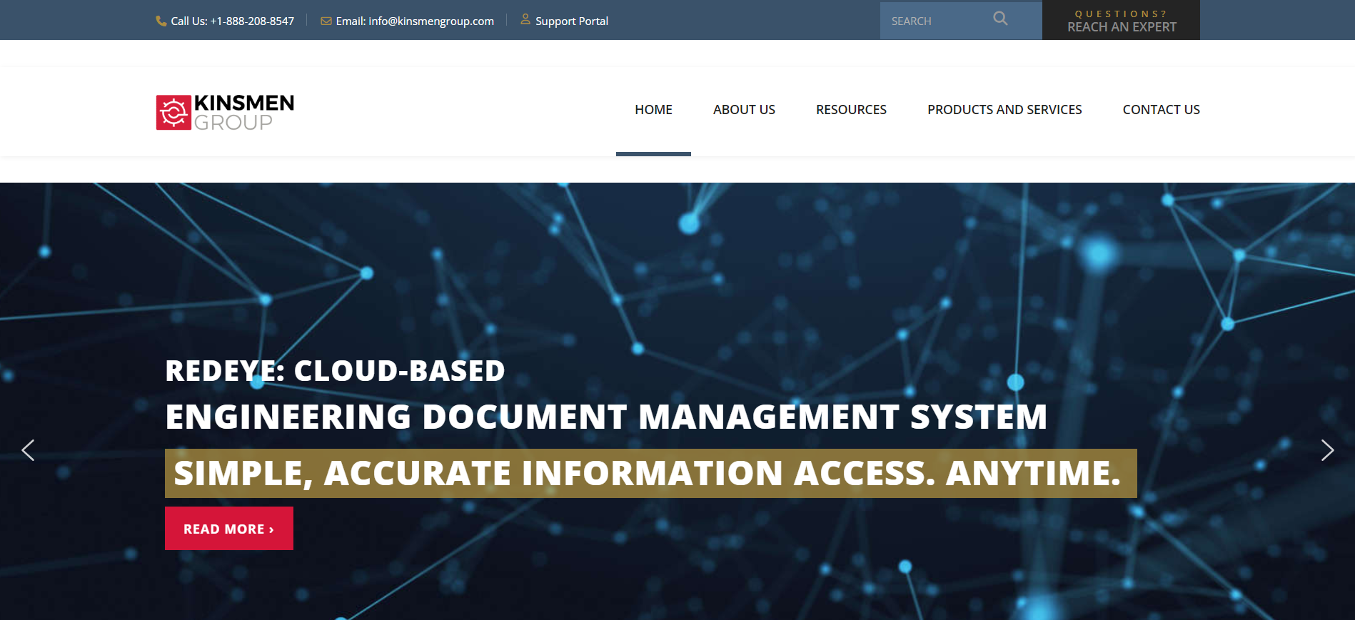Click the Kinsmen Group logo text
The height and width of the screenshot is (620, 1355).
[243, 113]
